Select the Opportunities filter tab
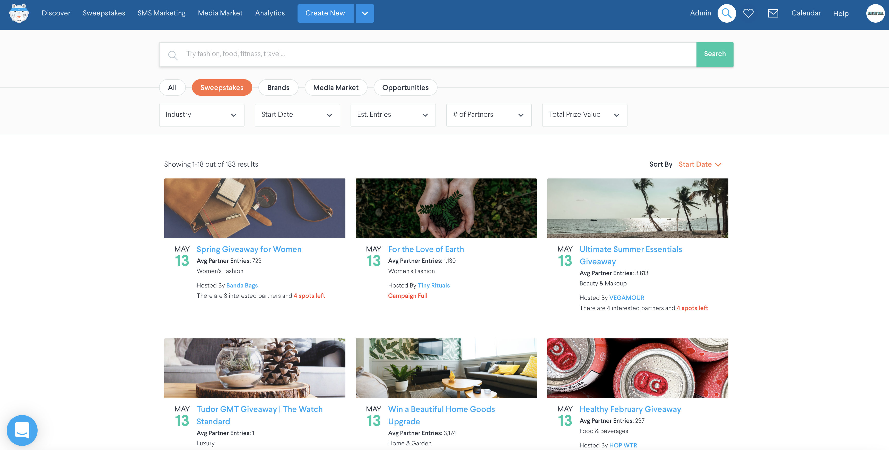889x450 pixels. click(x=405, y=88)
